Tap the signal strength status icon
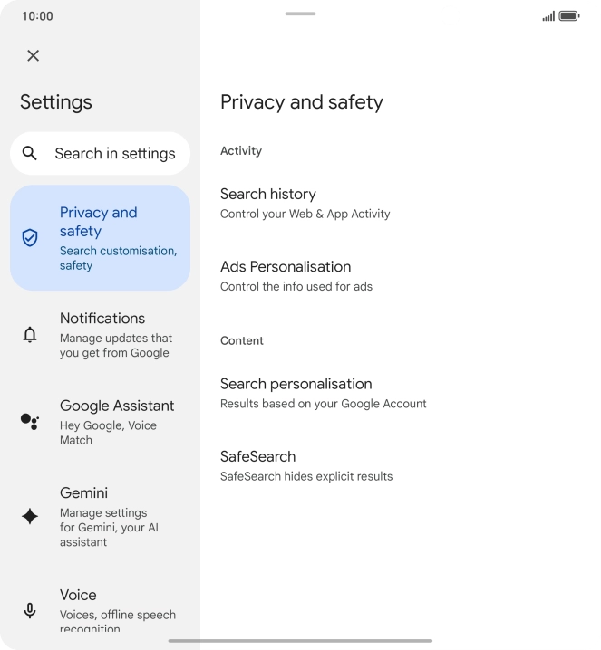The height and width of the screenshot is (650, 601). pos(548,16)
